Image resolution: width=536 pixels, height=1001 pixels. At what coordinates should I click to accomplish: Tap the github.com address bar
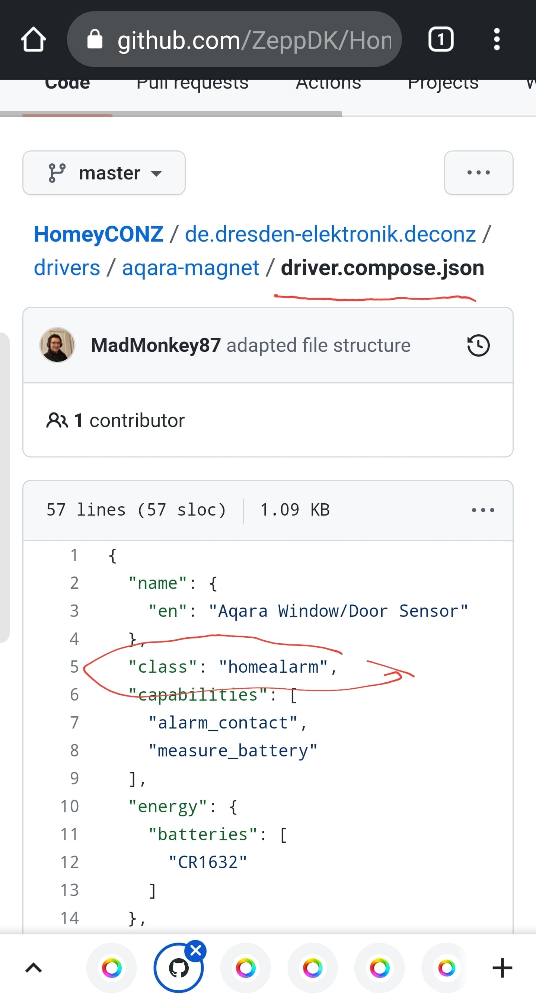tap(254, 39)
